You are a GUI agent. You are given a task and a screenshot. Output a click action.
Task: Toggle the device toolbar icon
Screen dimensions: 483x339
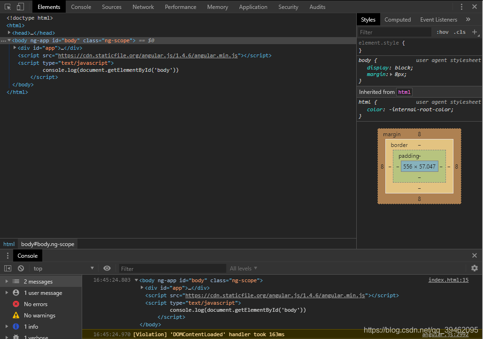(x=20, y=7)
